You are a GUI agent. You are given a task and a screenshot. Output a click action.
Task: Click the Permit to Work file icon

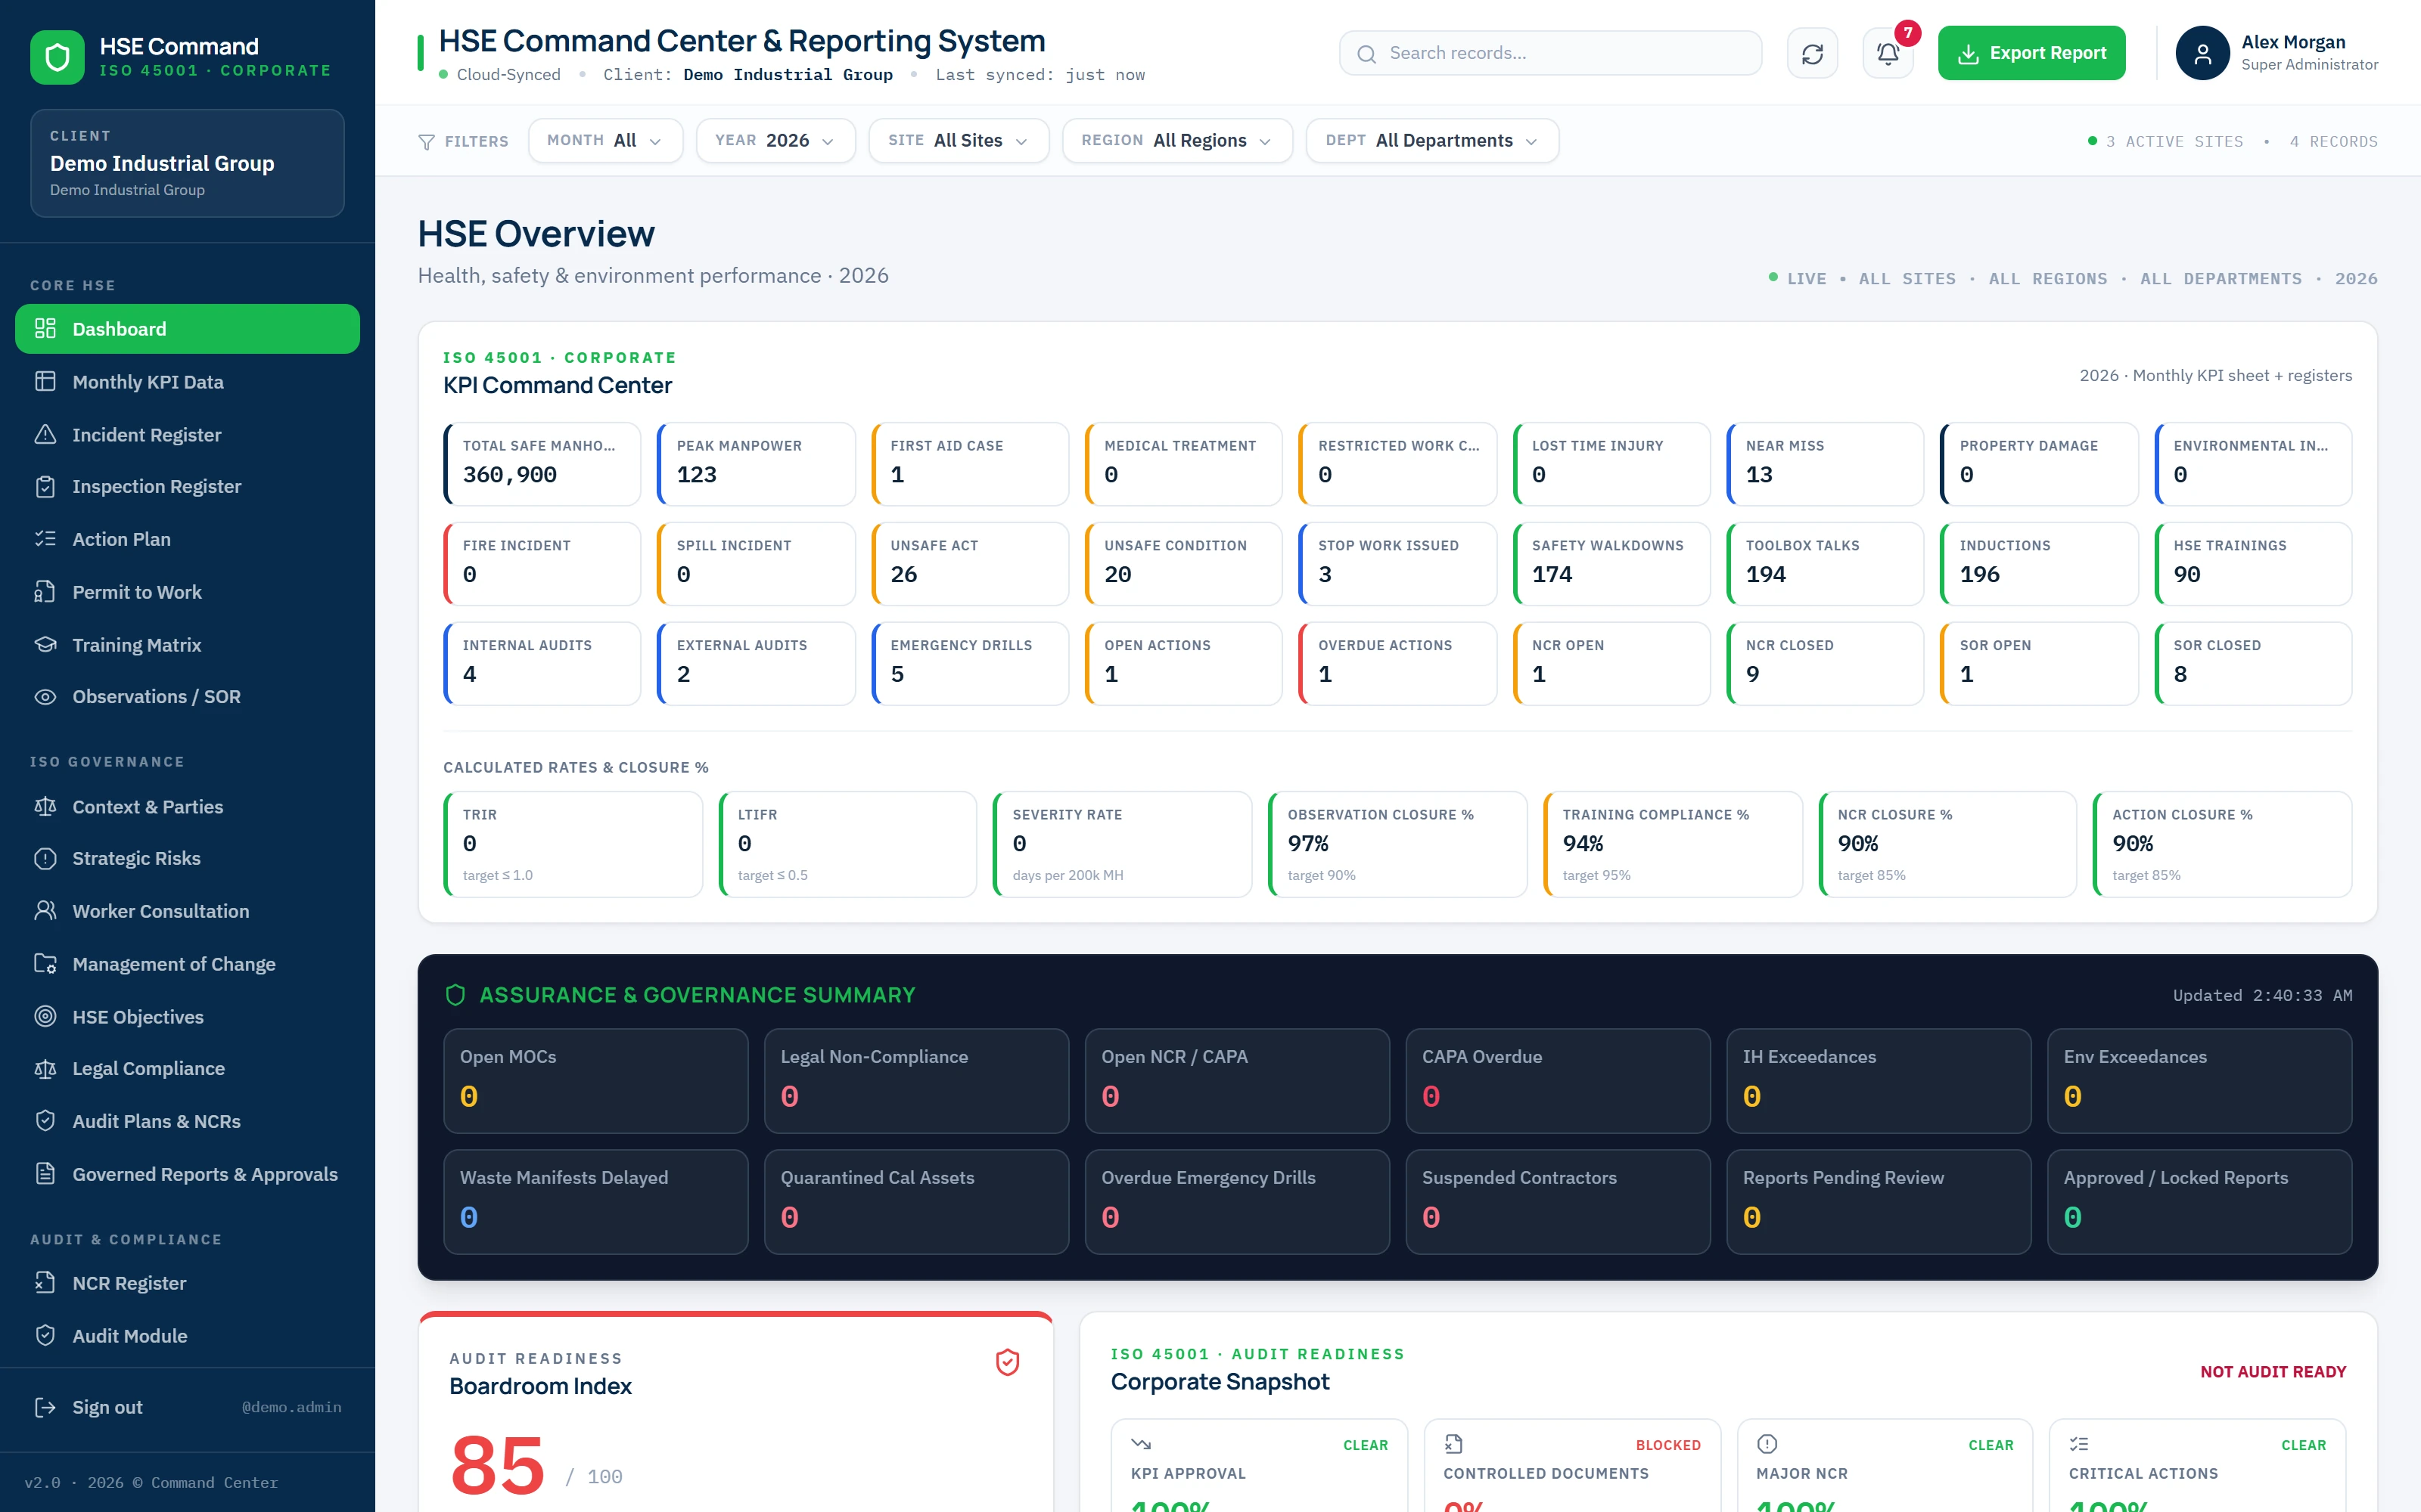[x=45, y=592]
